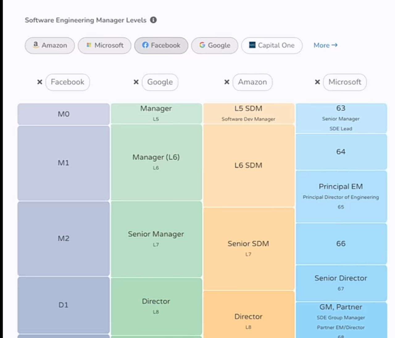The width and height of the screenshot is (395, 338).
Task: Click the Google column header field
Action: click(x=160, y=82)
